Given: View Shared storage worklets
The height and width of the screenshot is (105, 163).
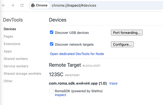Looking at the screenshot, I should pyautogui.click(x=22, y=74).
